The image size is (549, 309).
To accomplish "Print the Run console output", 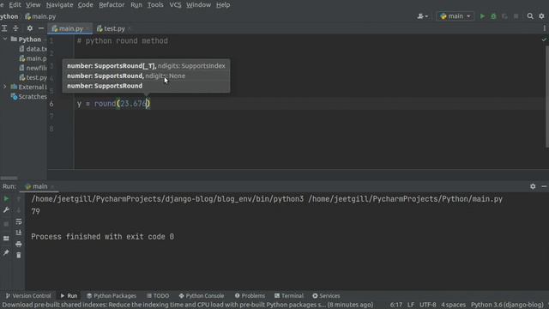I will 19,244.
